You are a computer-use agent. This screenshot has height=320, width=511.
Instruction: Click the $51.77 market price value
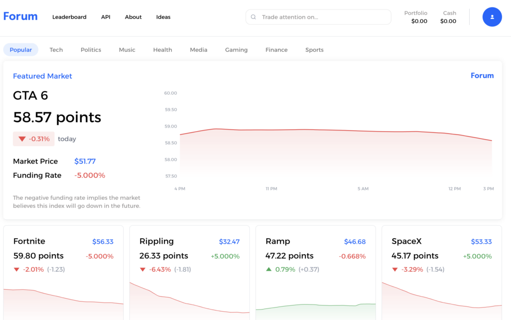coord(85,161)
